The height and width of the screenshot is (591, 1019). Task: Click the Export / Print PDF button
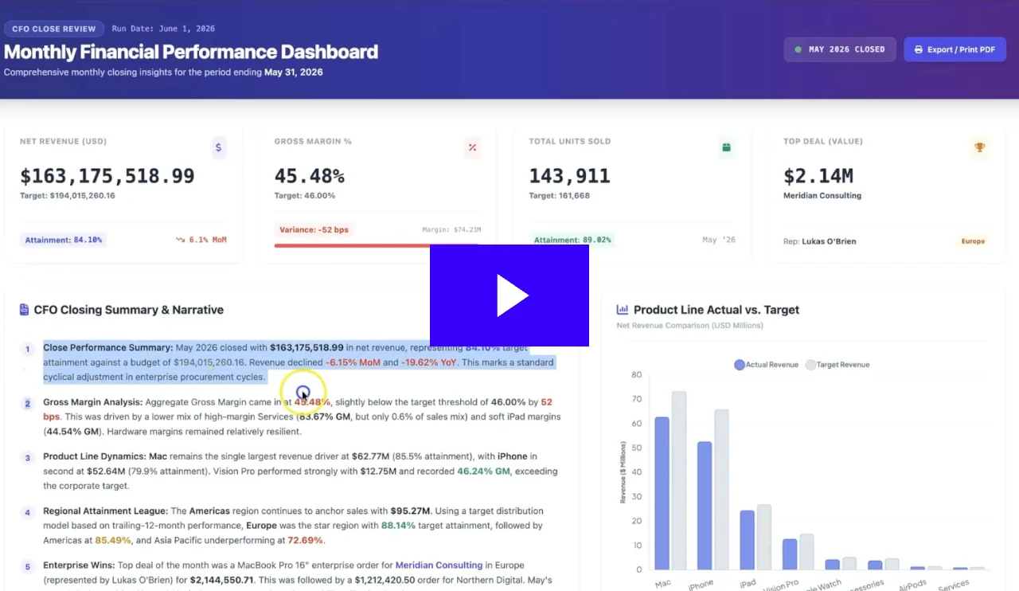tap(955, 49)
